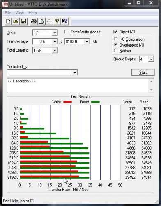Click the green Read legend swatch

click(95, 102)
